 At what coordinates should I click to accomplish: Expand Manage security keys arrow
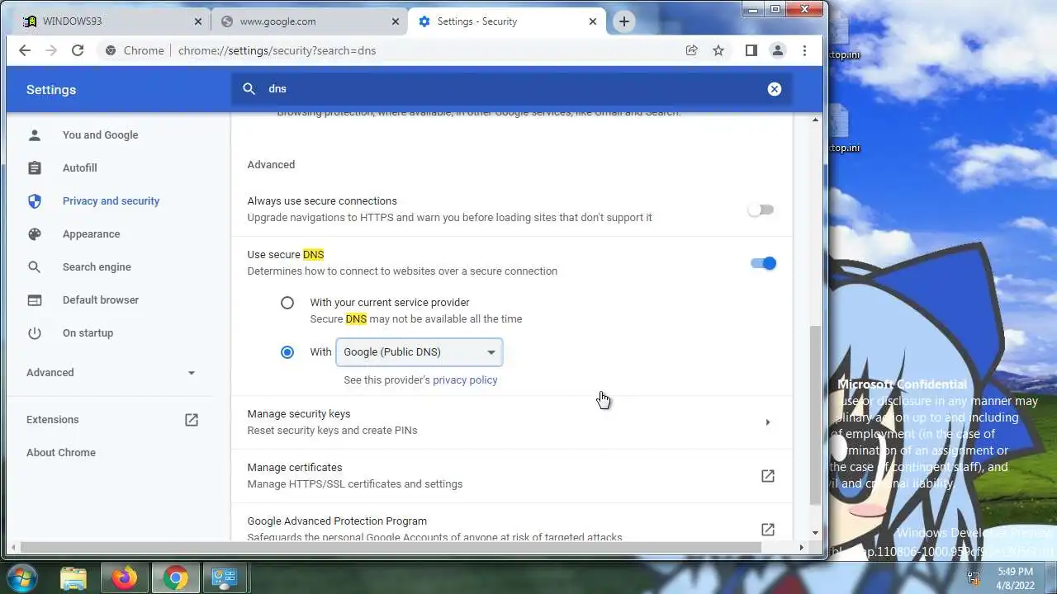pos(768,422)
